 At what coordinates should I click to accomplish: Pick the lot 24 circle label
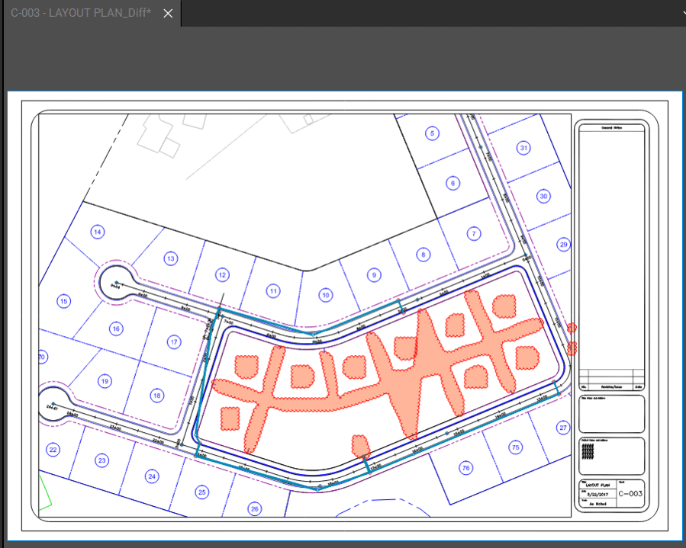pyautogui.click(x=152, y=476)
